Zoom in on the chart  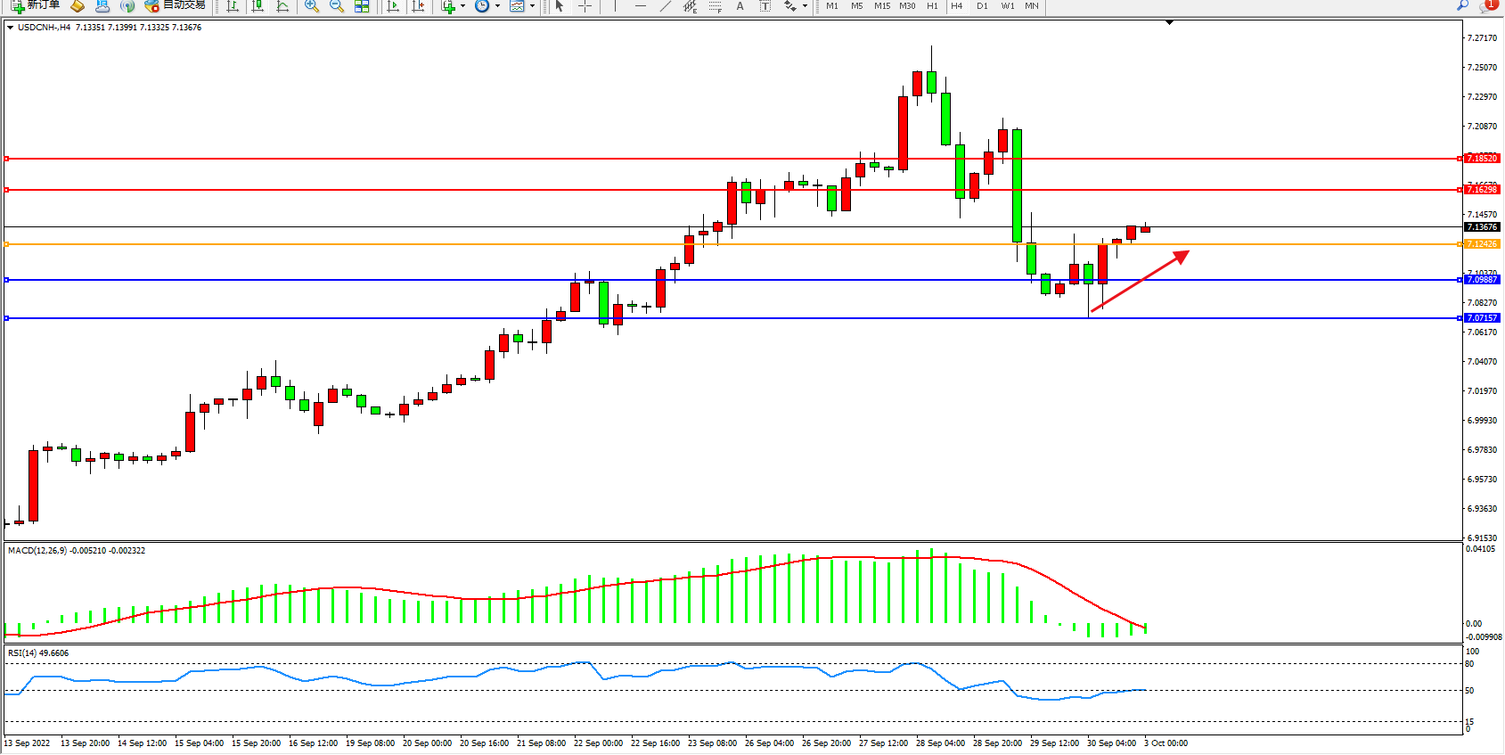[x=311, y=6]
